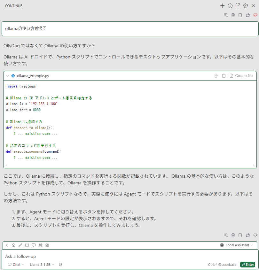This screenshot has height=270, width=259.
Task: Click the @ mention icon below the input
Action: (x=60, y=265)
